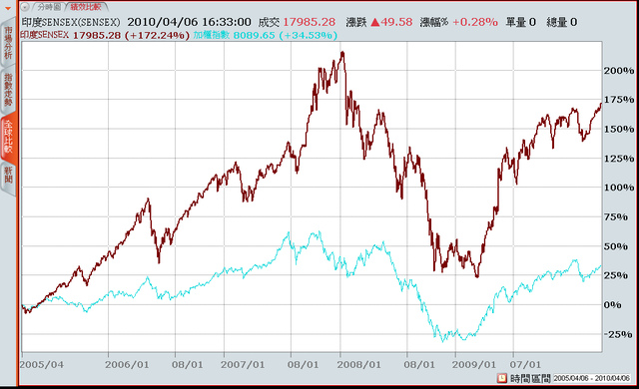
Task: Click the cyan 加權指數 legend entry
Action: 211,35
